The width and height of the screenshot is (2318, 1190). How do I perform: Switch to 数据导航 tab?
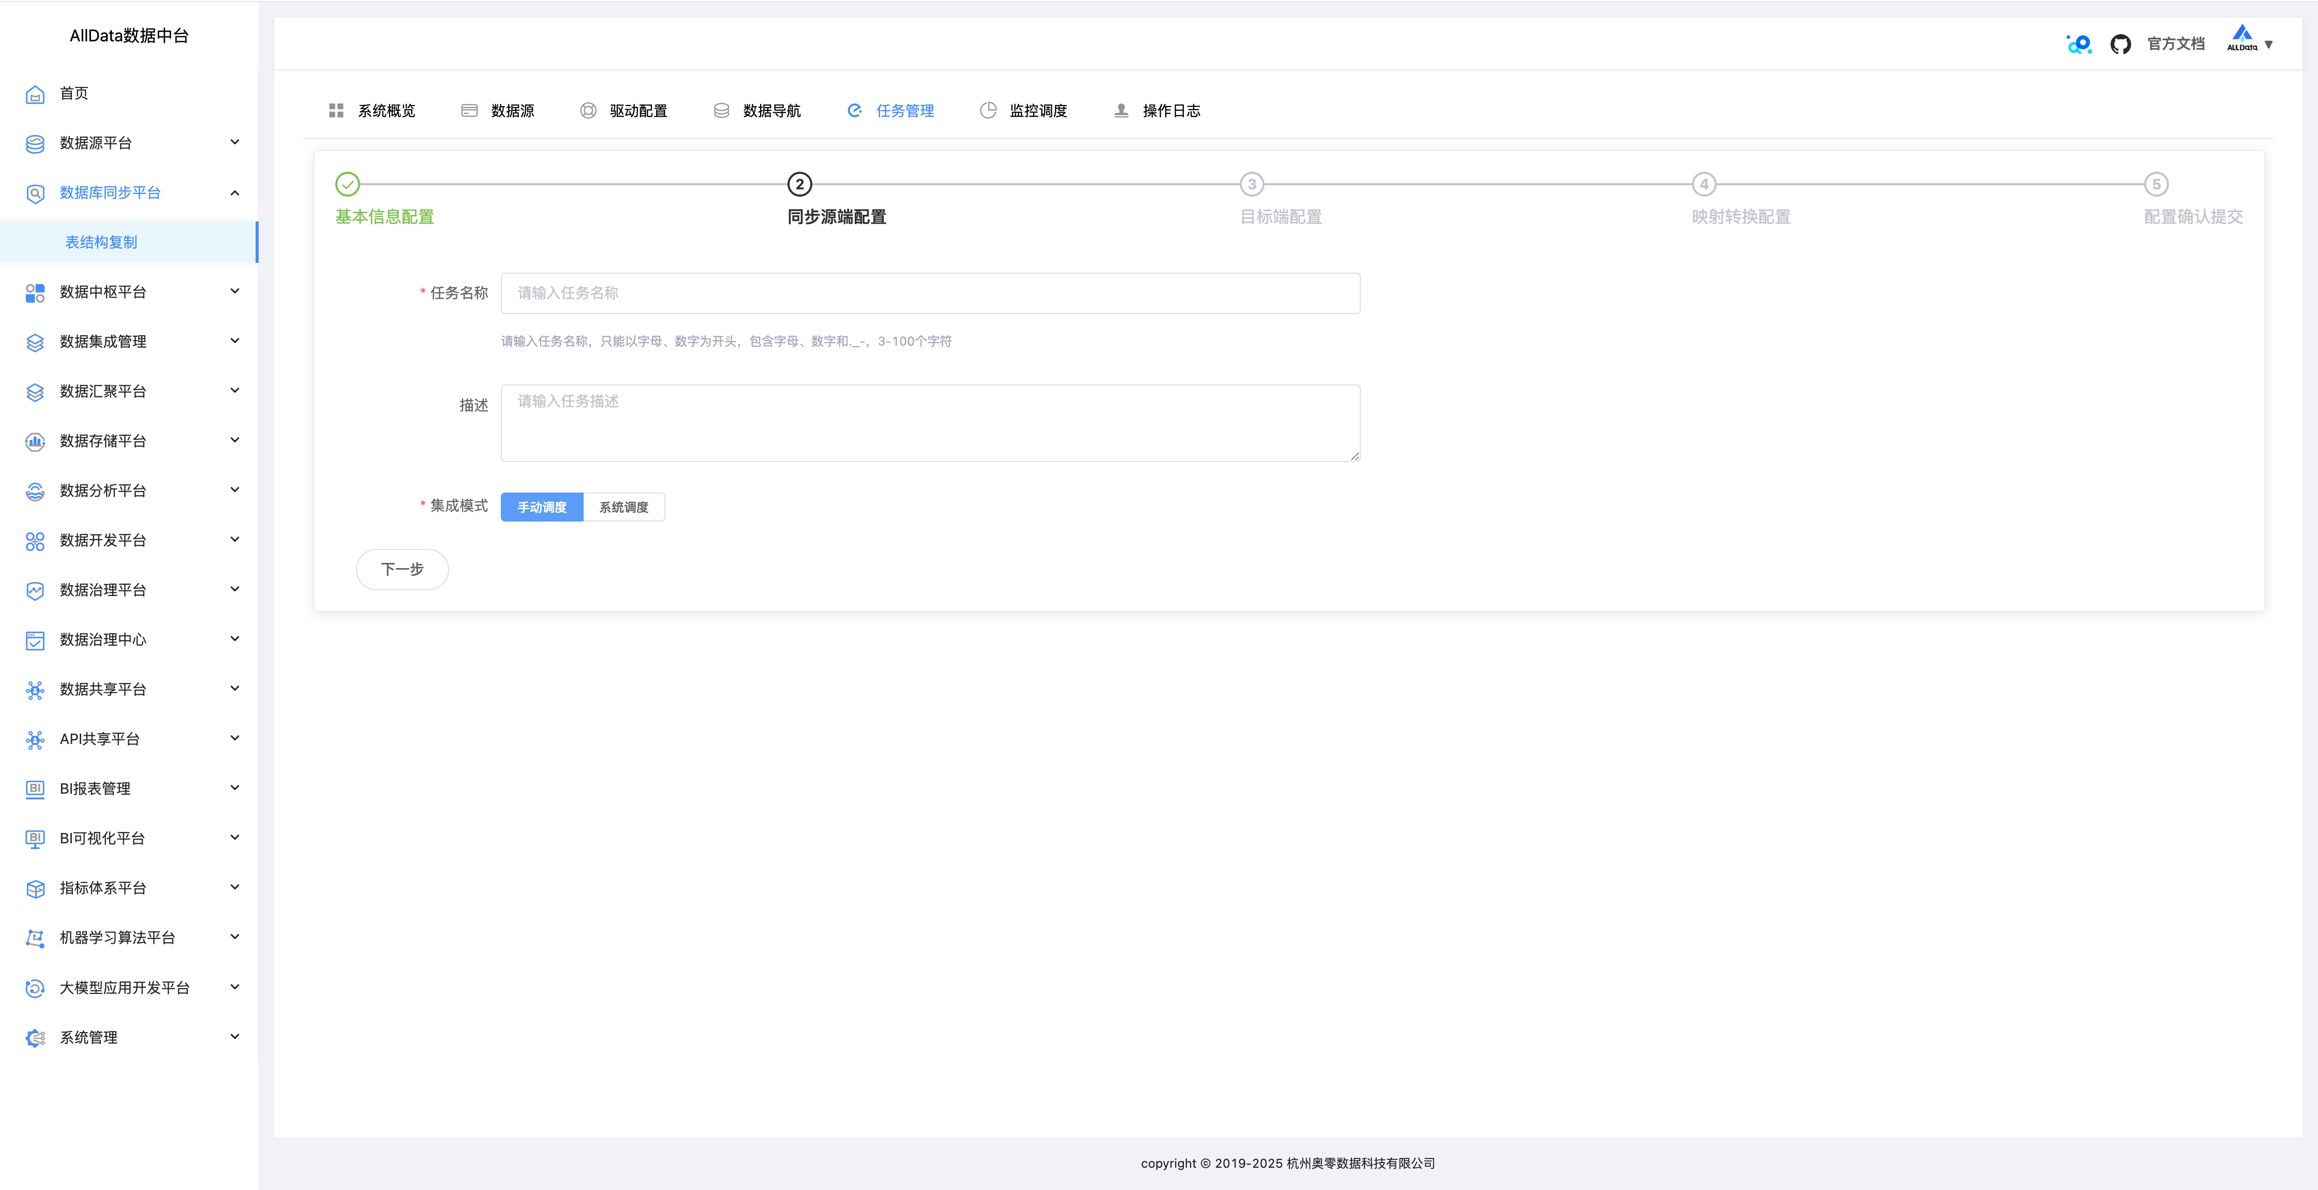click(770, 111)
